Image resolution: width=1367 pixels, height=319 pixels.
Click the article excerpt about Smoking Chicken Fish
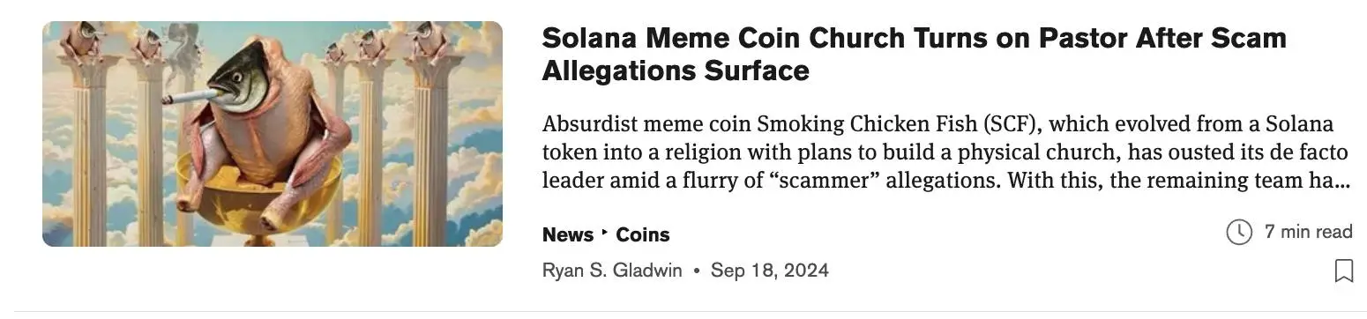pyautogui.click(x=945, y=152)
